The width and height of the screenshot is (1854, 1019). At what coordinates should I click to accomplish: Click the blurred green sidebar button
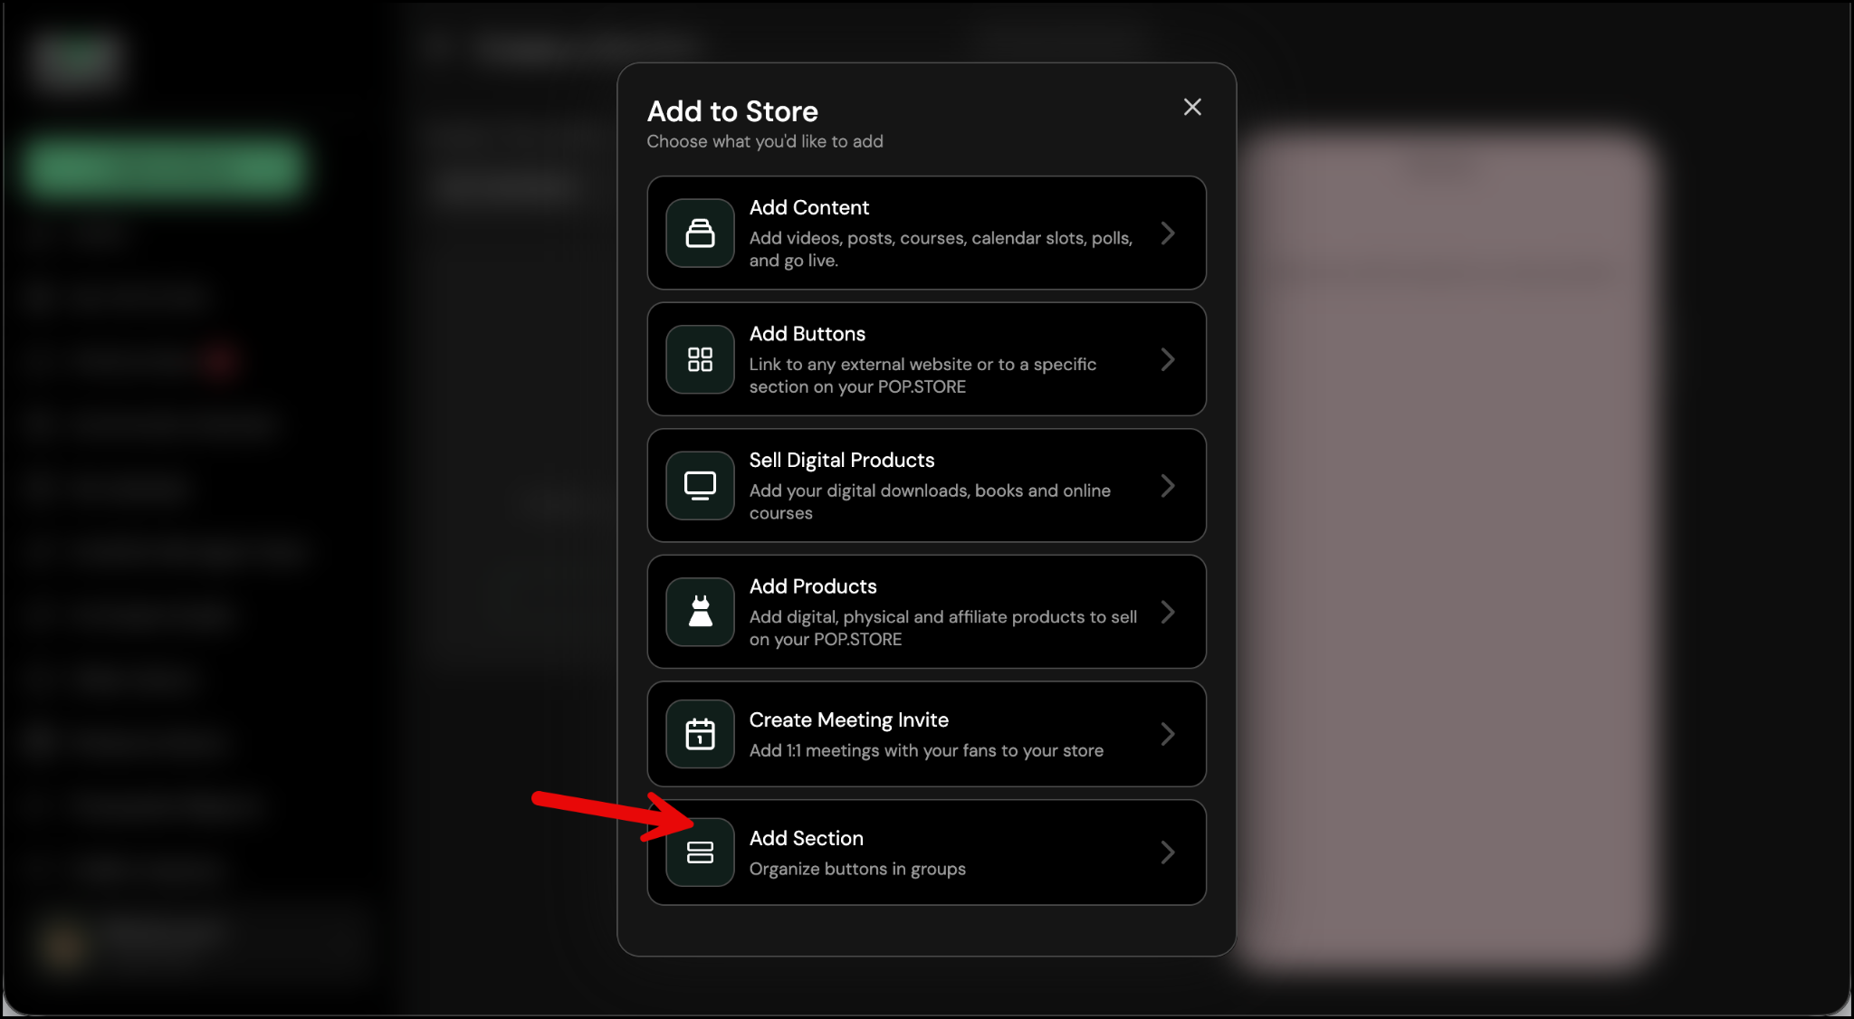[x=164, y=167]
